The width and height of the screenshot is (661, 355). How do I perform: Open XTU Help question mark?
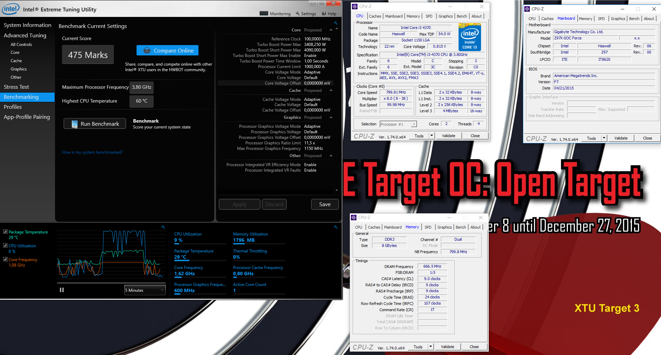[x=324, y=14]
